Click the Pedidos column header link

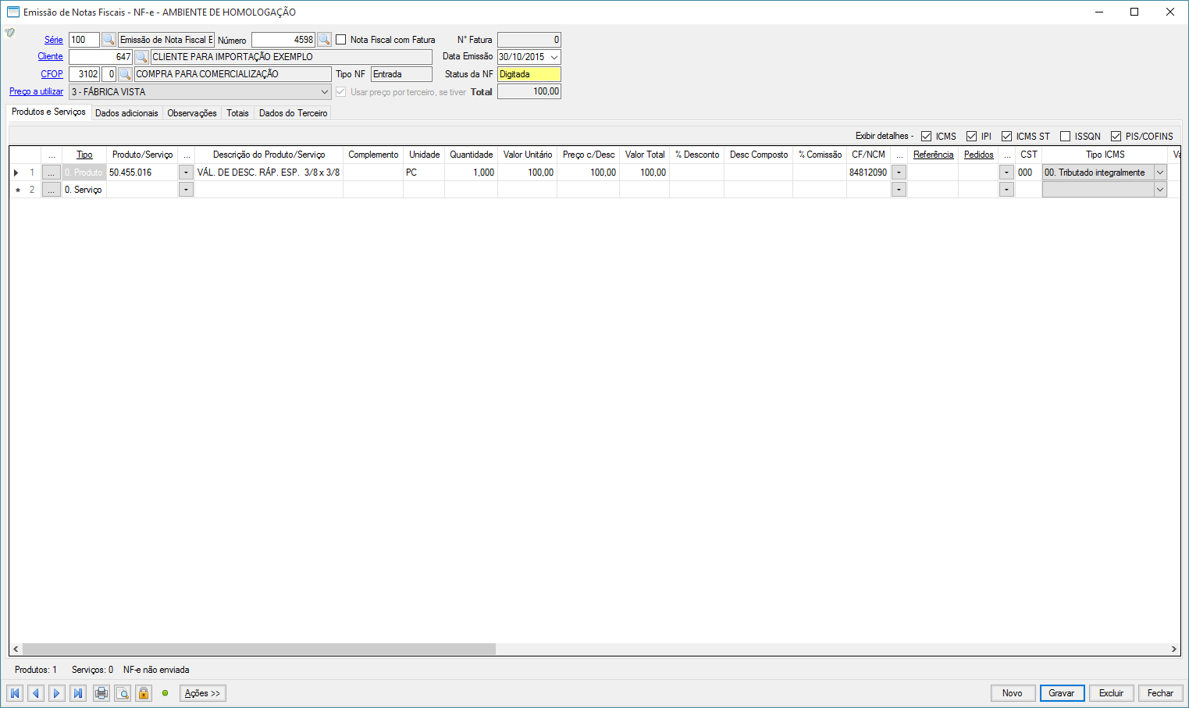point(979,155)
